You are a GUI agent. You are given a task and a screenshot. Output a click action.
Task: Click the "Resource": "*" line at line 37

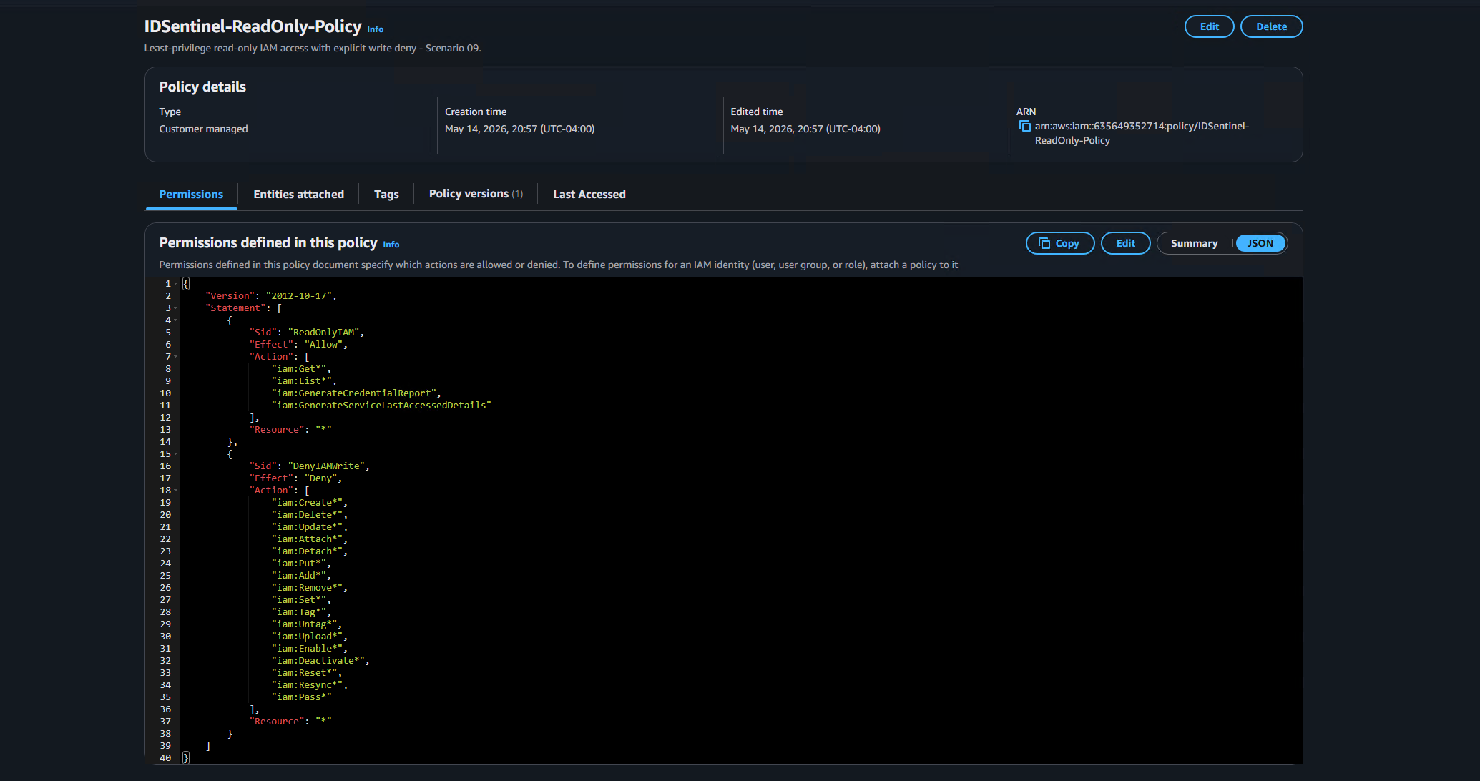[x=290, y=722]
